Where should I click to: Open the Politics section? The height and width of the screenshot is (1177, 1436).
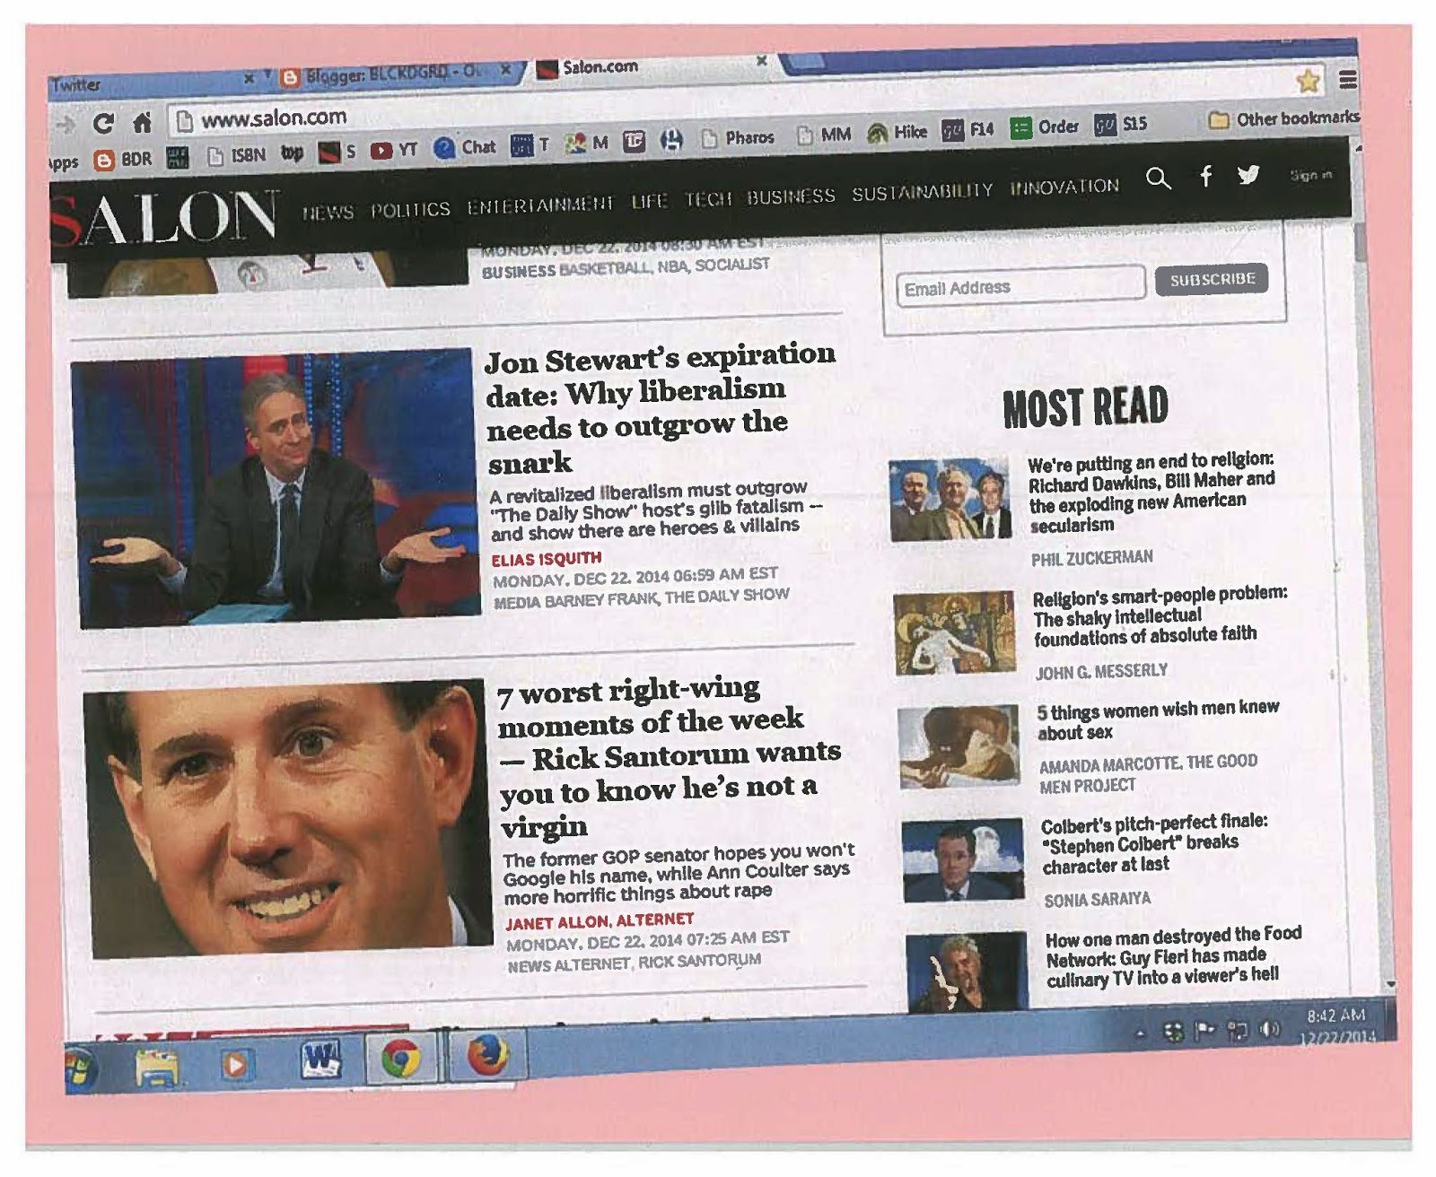410,209
